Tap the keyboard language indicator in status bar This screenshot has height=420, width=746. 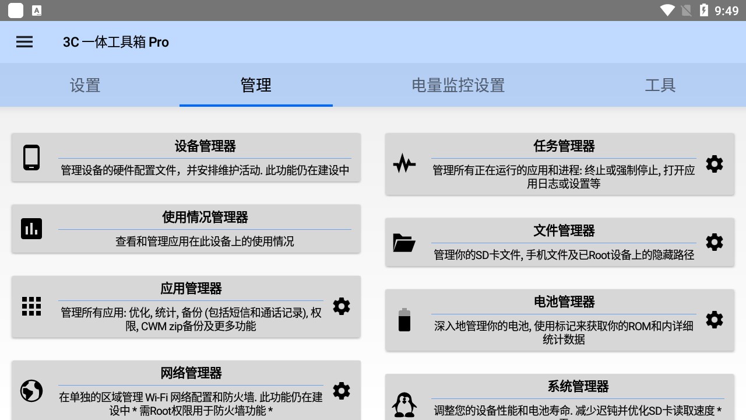click(37, 10)
